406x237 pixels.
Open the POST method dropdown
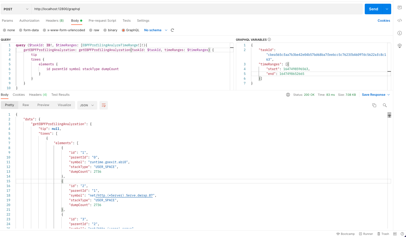pos(16,9)
